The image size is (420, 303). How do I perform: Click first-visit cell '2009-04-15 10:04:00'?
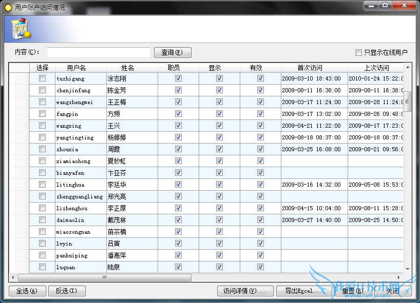coord(314,208)
